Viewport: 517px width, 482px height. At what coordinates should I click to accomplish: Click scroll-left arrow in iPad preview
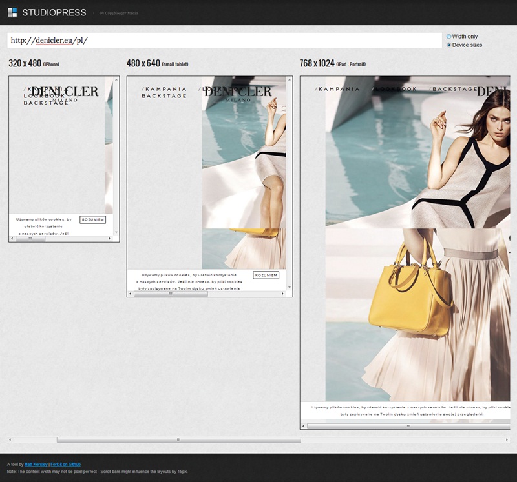click(x=303, y=426)
